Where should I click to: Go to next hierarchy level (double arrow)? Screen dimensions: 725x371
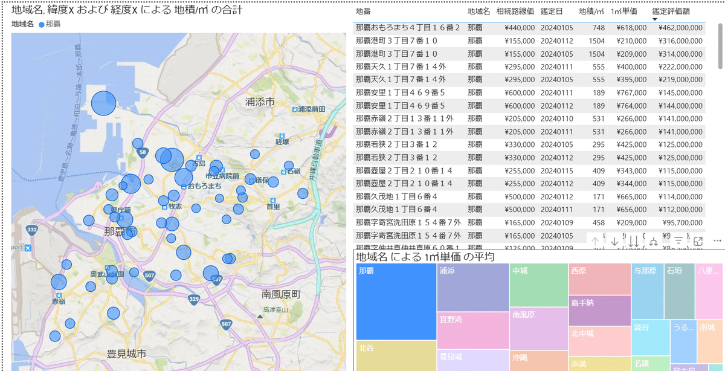tap(634, 241)
